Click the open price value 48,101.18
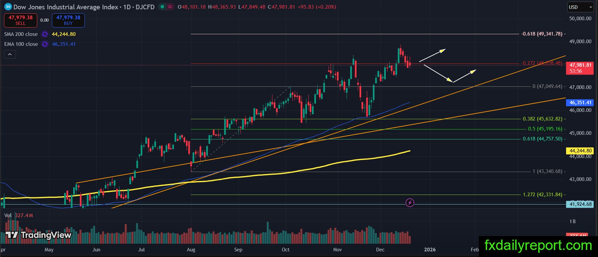 coord(194,7)
